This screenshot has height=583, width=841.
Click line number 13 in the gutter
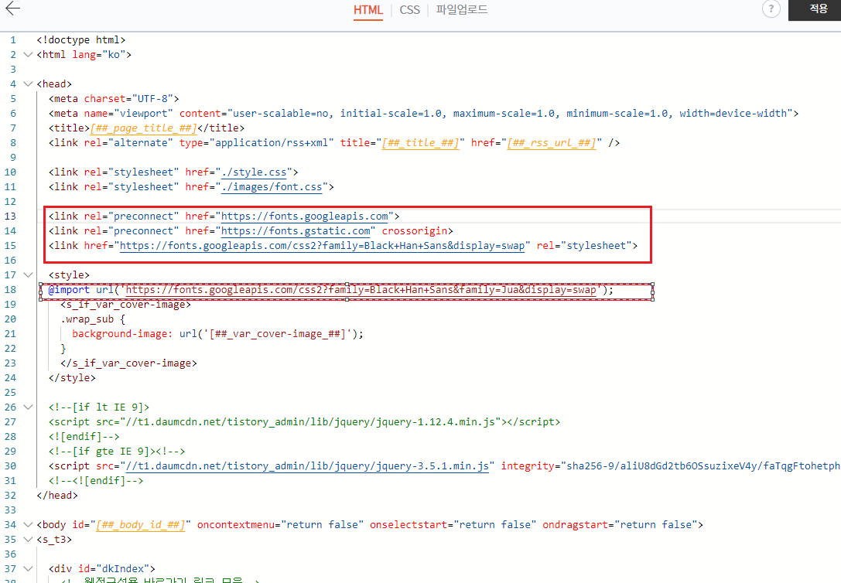click(x=10, y=216)
